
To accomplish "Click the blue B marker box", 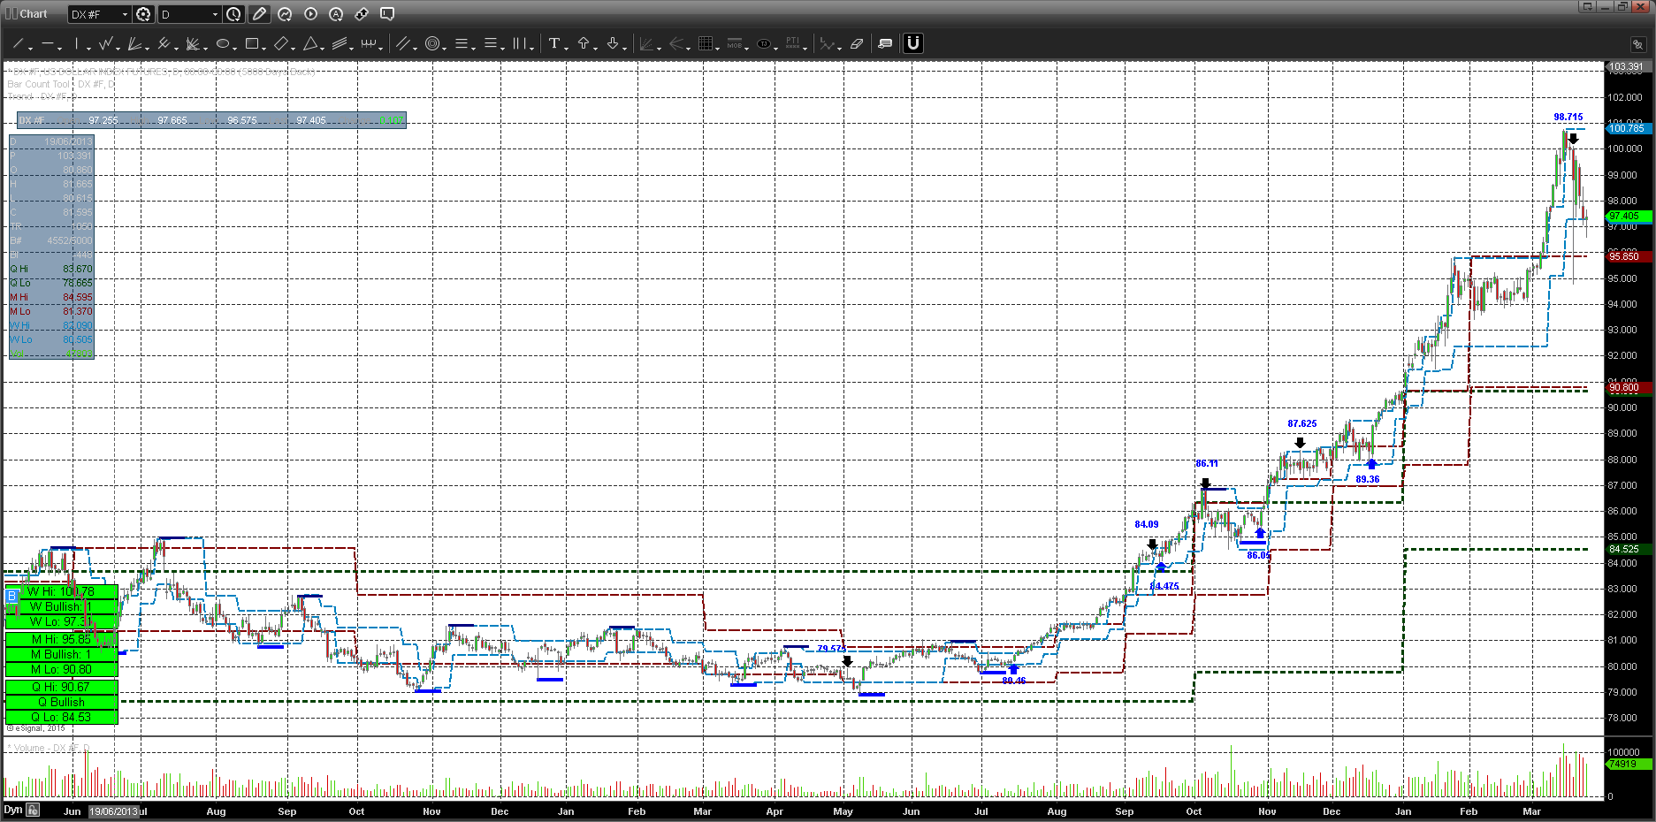I will pyautogui.click(x=11, y=597).
